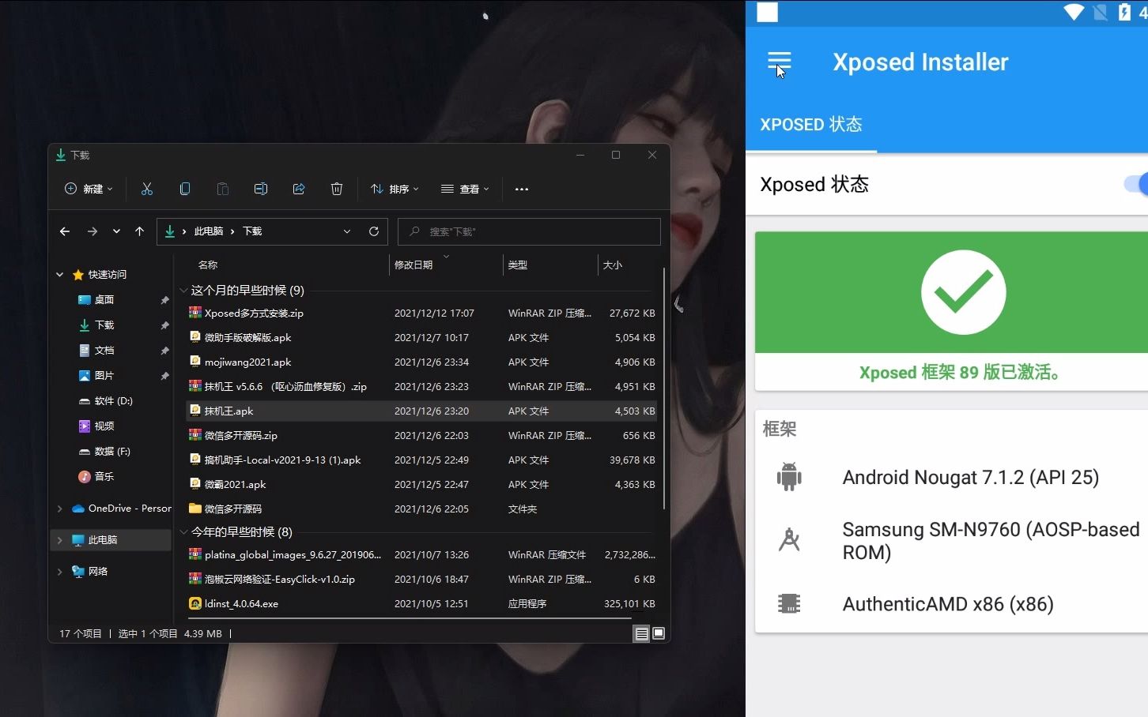Sort by the 大小 column header
This screenshot has width=1148, height=717.
(x=613, y=265)
